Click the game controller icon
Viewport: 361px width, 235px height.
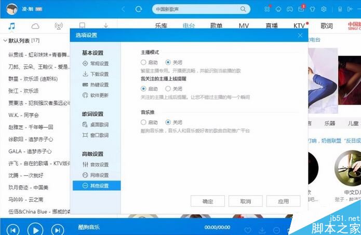point(290,9)
